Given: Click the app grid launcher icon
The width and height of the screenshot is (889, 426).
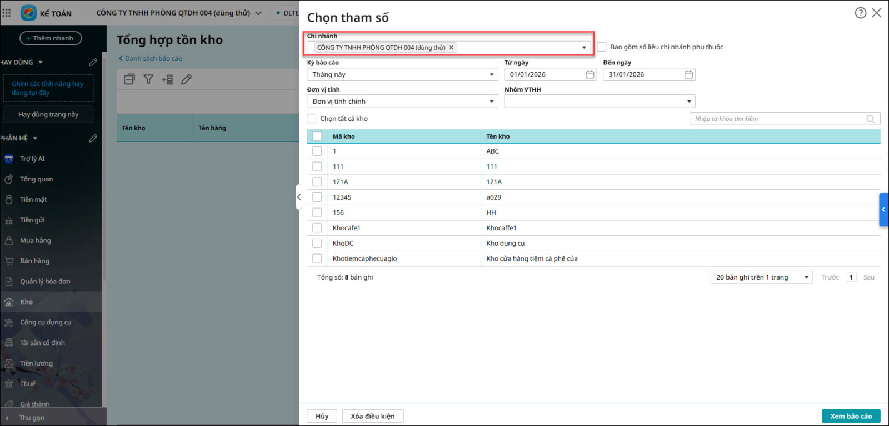Looking at the screenshot, I should (7, 13).
